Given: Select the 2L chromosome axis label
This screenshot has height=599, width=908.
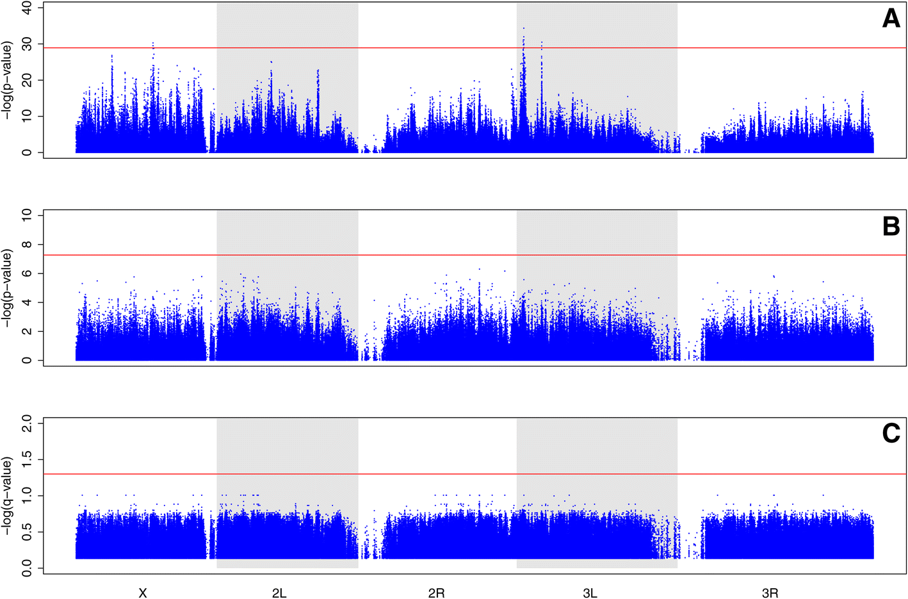Looking at the screenshot, I should [x=279, y=593].
